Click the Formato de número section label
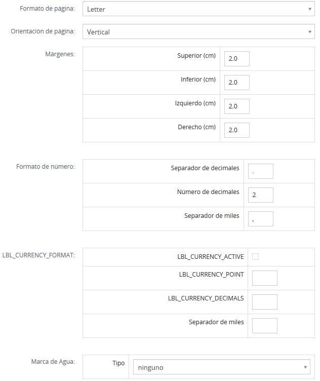 tap(46, 166)
